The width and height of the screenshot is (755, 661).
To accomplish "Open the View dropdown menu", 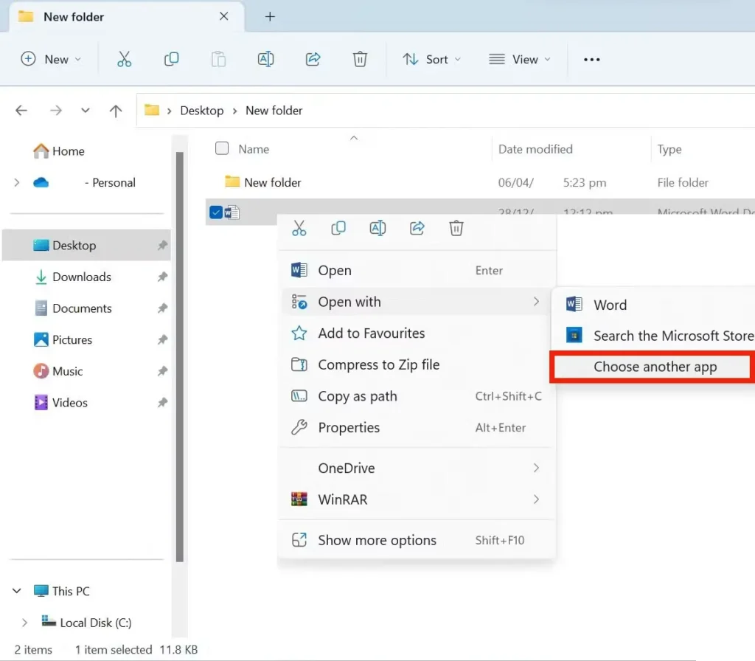I will [x=520, y=60].
